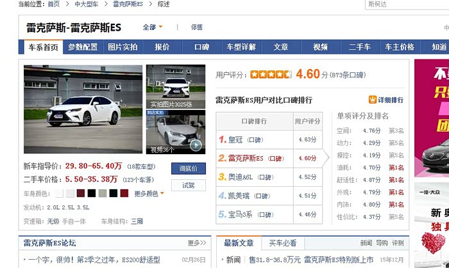The width and height of the screenshot is (449, 268).
Task: Go to the 二手车 tab
Action: coord(360,47)
